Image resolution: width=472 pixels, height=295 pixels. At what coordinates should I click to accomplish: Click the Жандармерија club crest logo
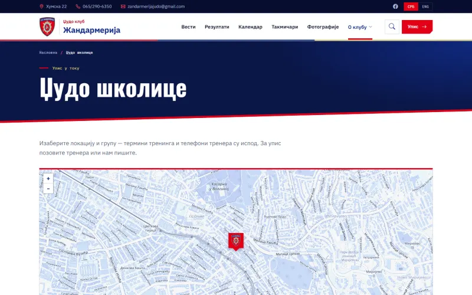pyautogui.click(x=47, y=27)
